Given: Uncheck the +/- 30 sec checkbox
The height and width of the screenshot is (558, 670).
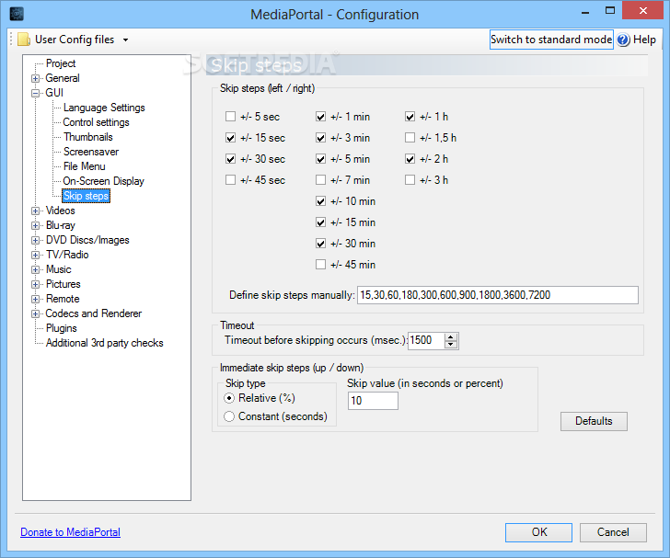Looking at the screenshot, I should [x=230, y=159].
